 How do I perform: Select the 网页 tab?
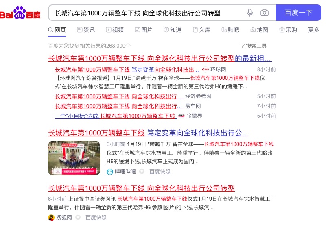(57, 30)
